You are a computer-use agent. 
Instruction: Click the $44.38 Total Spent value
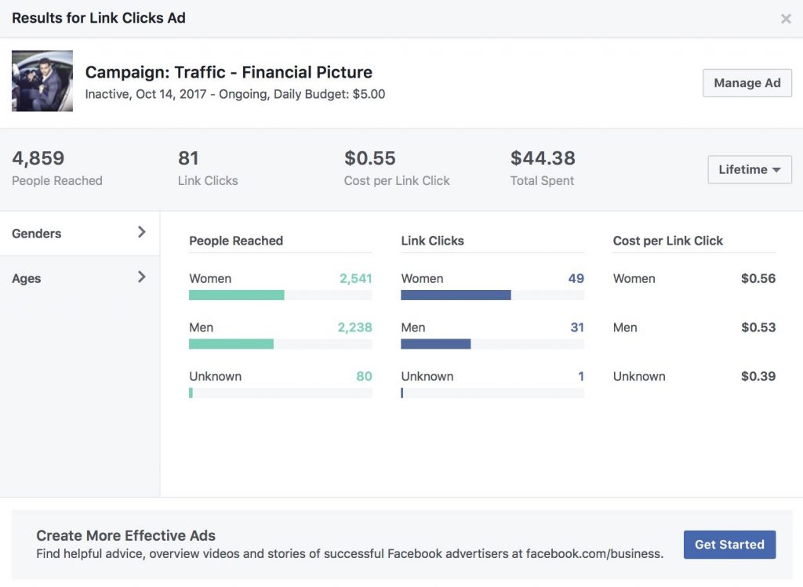click(543, 158)
